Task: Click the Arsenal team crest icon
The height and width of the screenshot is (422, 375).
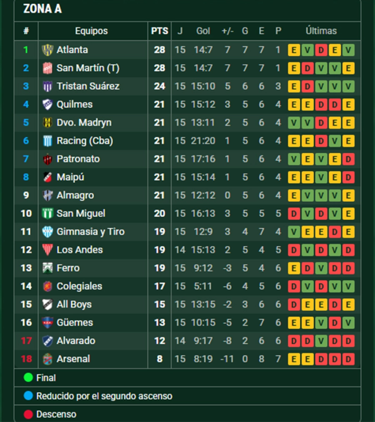Action: (x=47, y=359)
